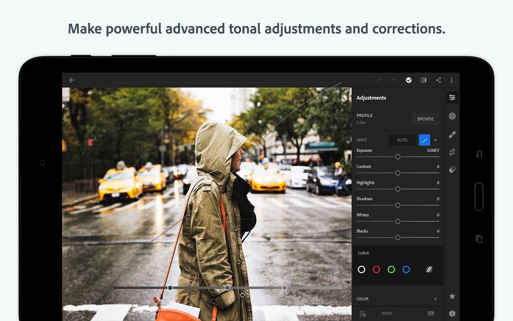This screenshot has width=513, height=321.
Task: Toggle the parametric curve mode icon
Action: pos(429,270)
